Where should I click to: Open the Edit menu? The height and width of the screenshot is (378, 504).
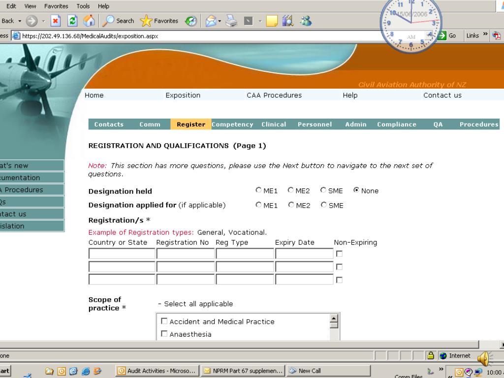[x=11, y=6]
